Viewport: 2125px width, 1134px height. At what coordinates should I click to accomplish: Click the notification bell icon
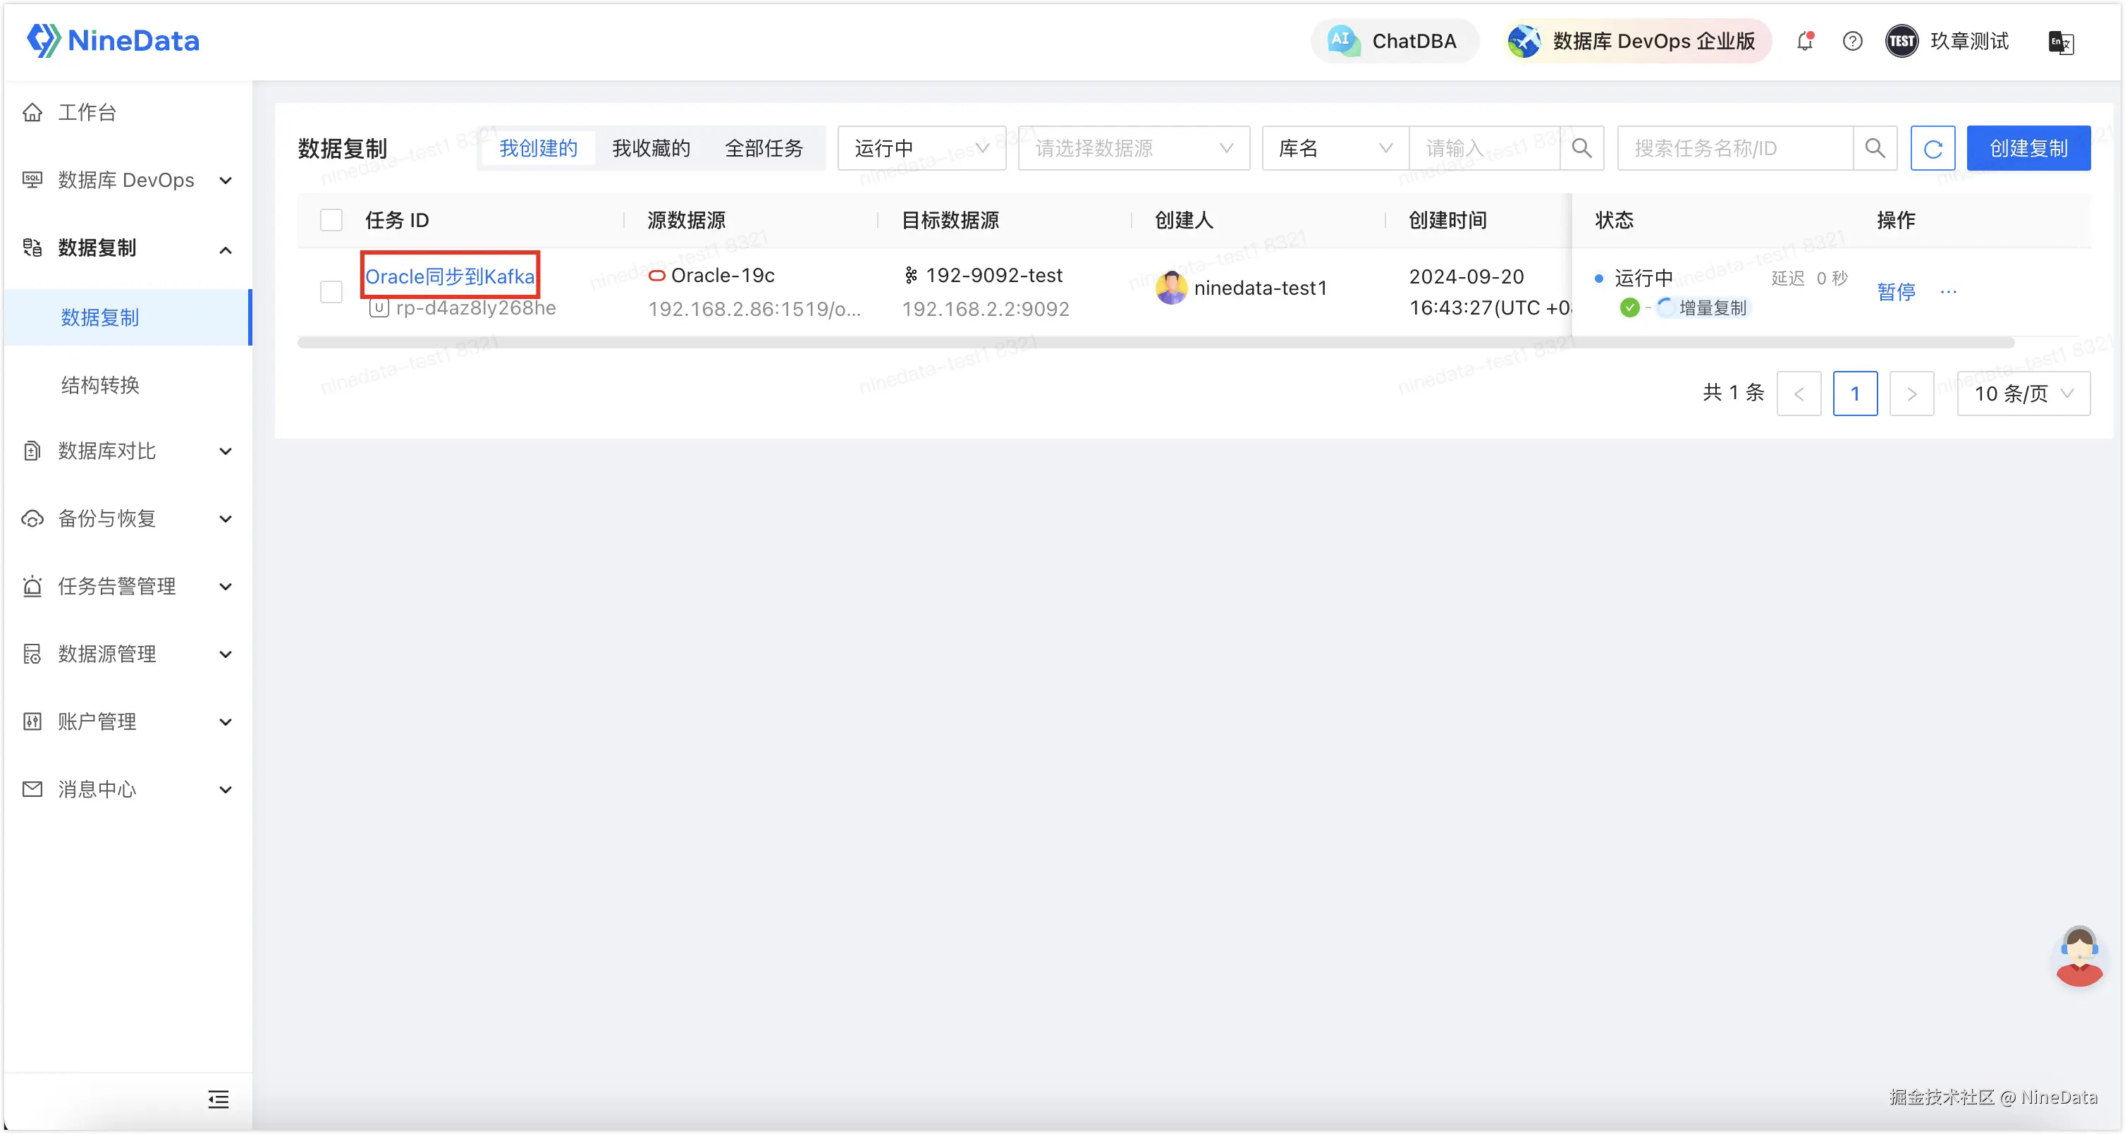pos(1805,40)
